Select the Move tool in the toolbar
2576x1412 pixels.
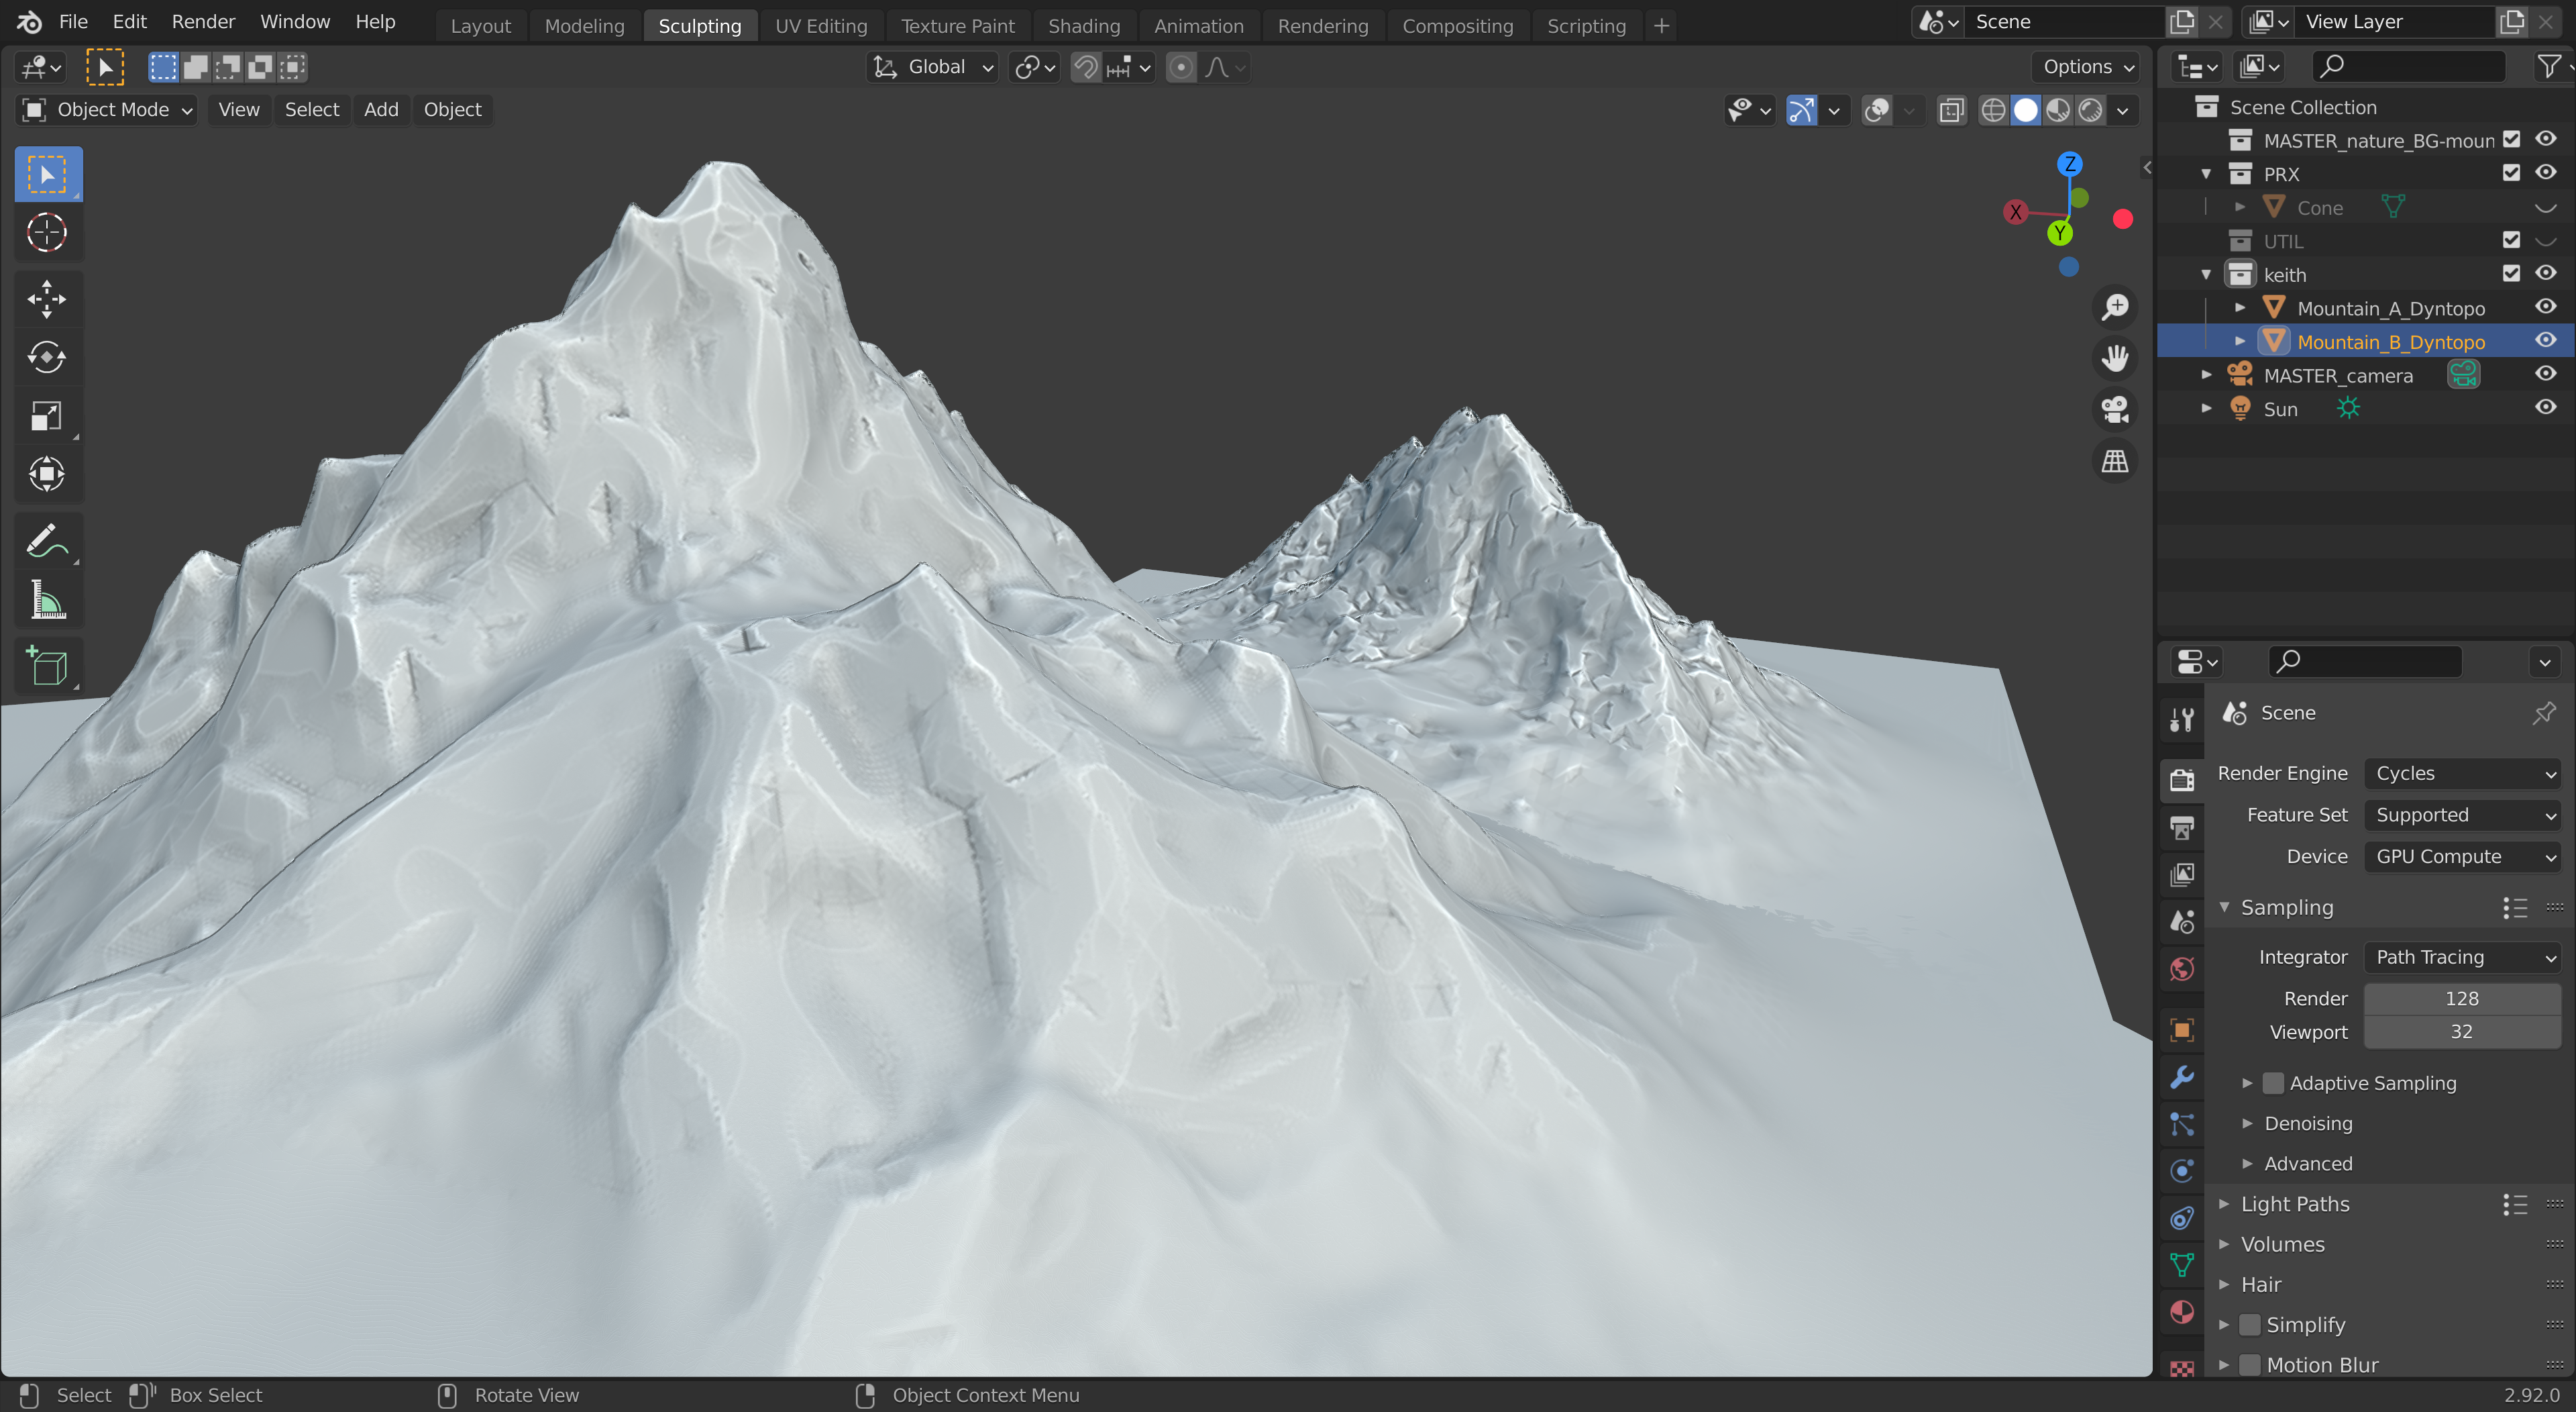click(x=47, y=298)
